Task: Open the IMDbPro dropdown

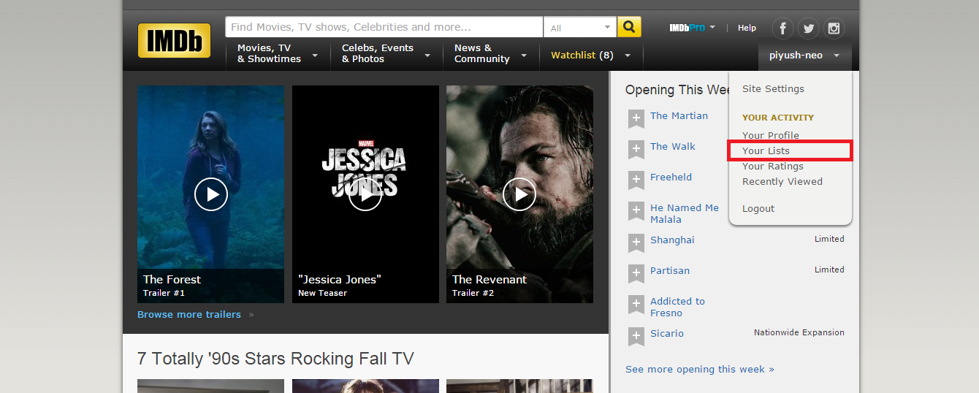Action: (693, 28)
